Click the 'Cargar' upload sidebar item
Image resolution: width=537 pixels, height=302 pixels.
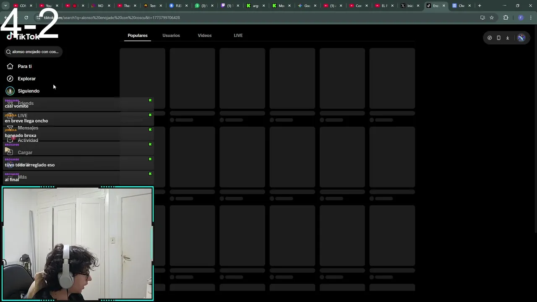pyautogui.click(x=19, y=152)
